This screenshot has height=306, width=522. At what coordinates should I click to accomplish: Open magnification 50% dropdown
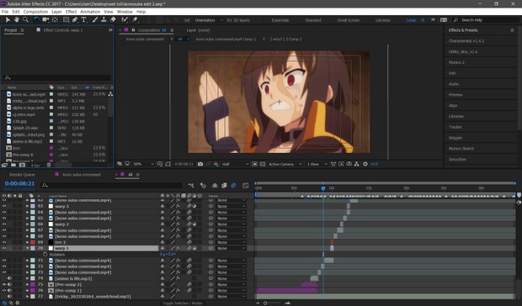(x=144, y=164)
